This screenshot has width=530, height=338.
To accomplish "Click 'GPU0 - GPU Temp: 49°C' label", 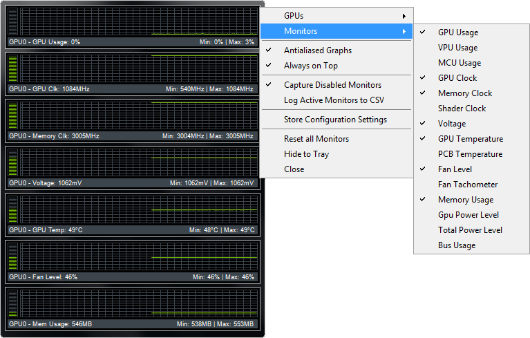I will coord(46,230).
